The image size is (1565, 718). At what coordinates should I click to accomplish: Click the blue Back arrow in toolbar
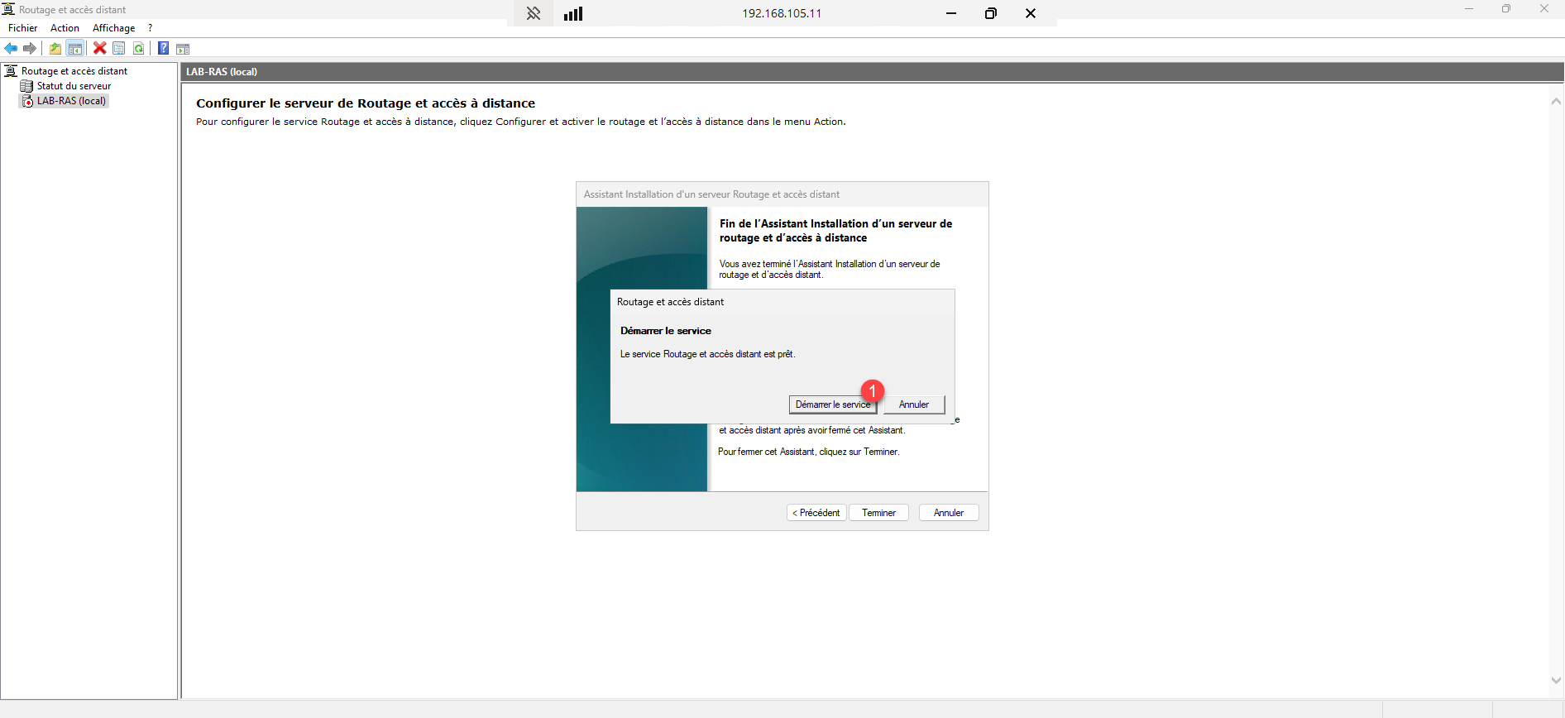point(11,49)
